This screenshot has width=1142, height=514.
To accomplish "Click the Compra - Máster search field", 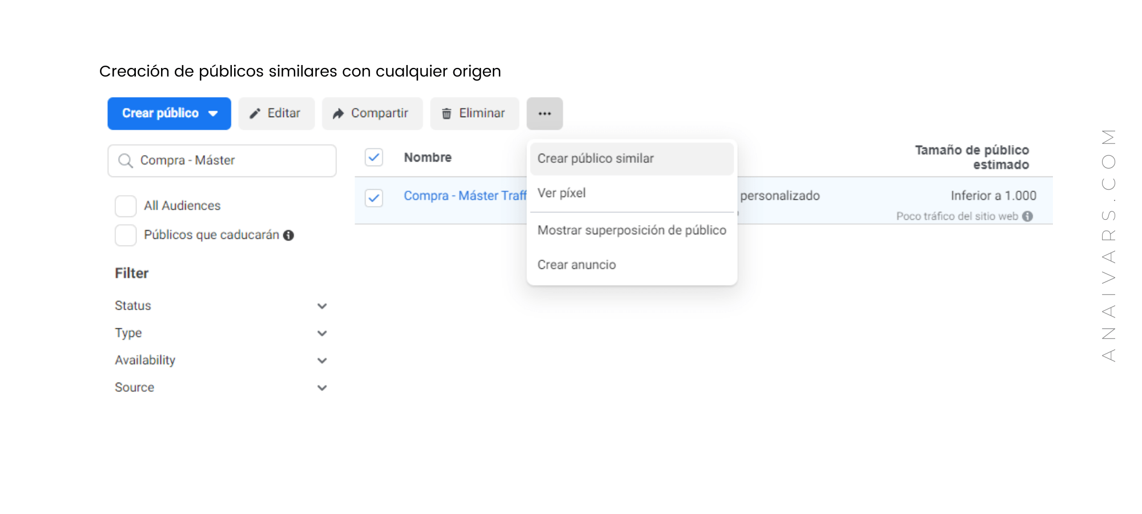I will 222,160.
